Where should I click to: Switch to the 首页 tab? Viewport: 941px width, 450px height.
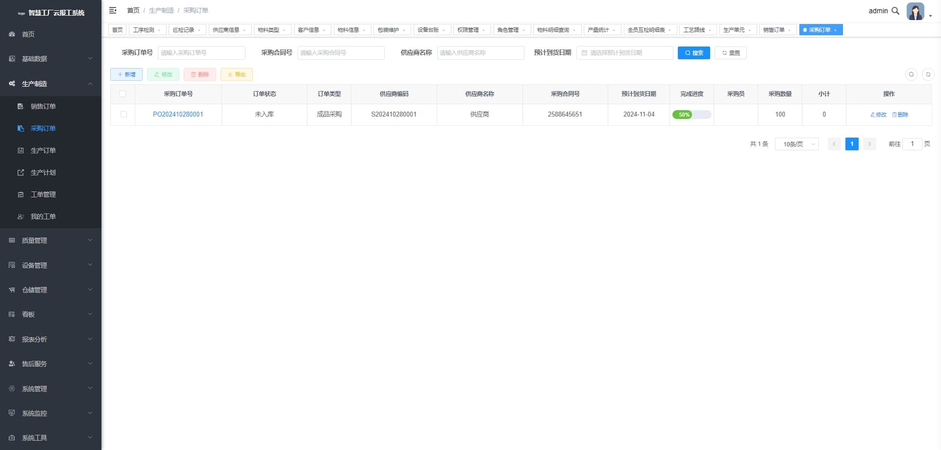pos(118,30)
